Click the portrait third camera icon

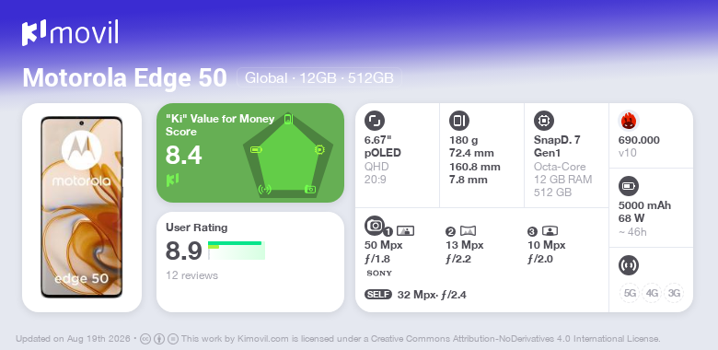coord(550,231)
